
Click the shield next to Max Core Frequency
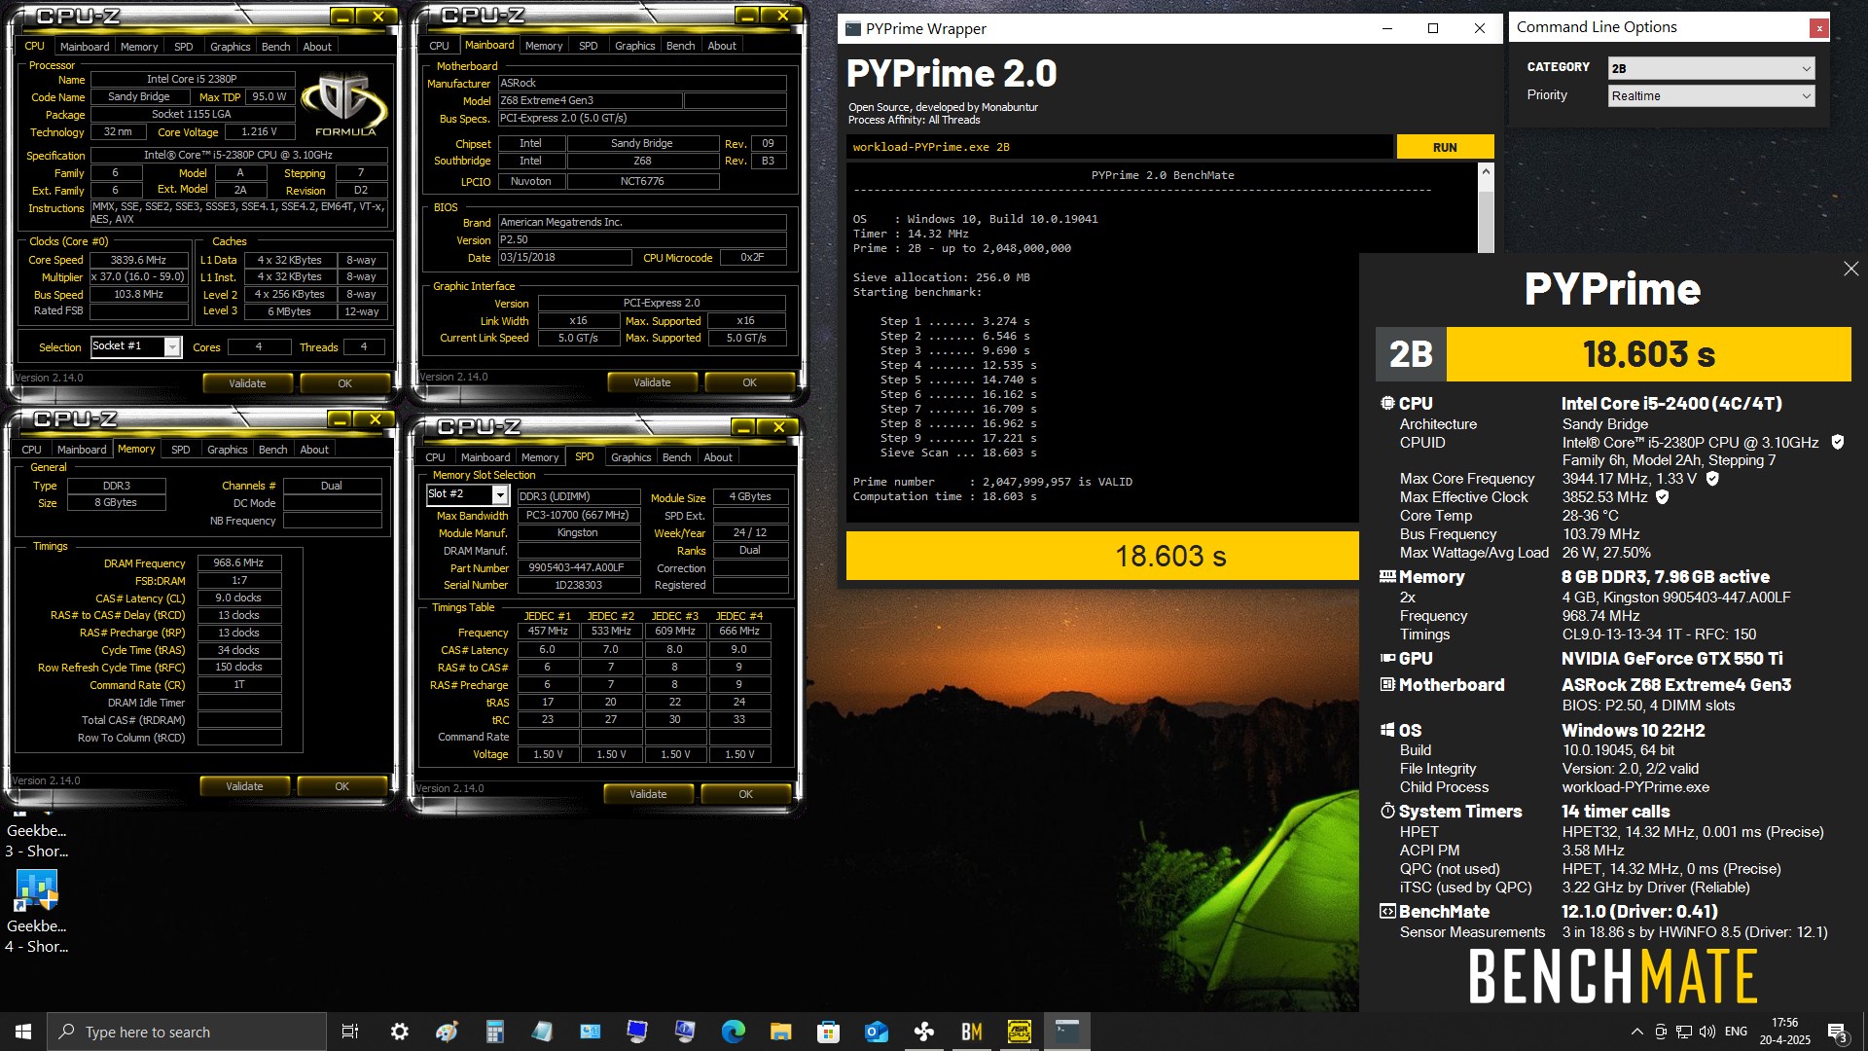coord(1712,478)
